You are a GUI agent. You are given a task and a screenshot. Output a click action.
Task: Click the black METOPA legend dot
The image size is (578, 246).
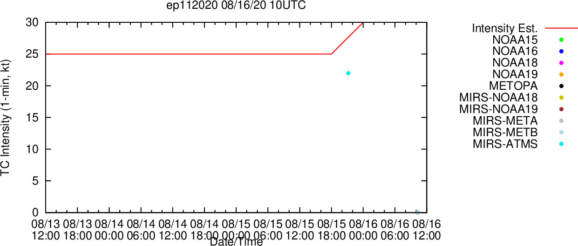pyautogui.click(x=561, y=86)
